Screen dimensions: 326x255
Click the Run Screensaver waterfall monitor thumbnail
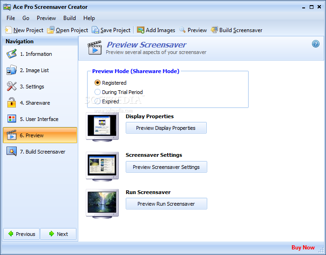coord(102,203)
